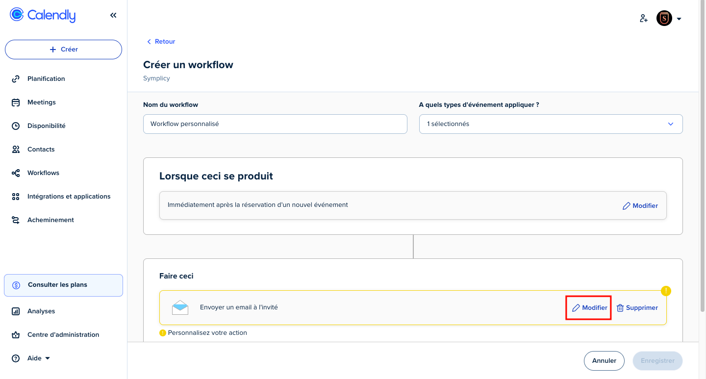Image resolution: width=706 pixels, height=379 pixels.
Task: Open Planification in the sidebar
Action: pyautogui.click(x=46, y=79)
